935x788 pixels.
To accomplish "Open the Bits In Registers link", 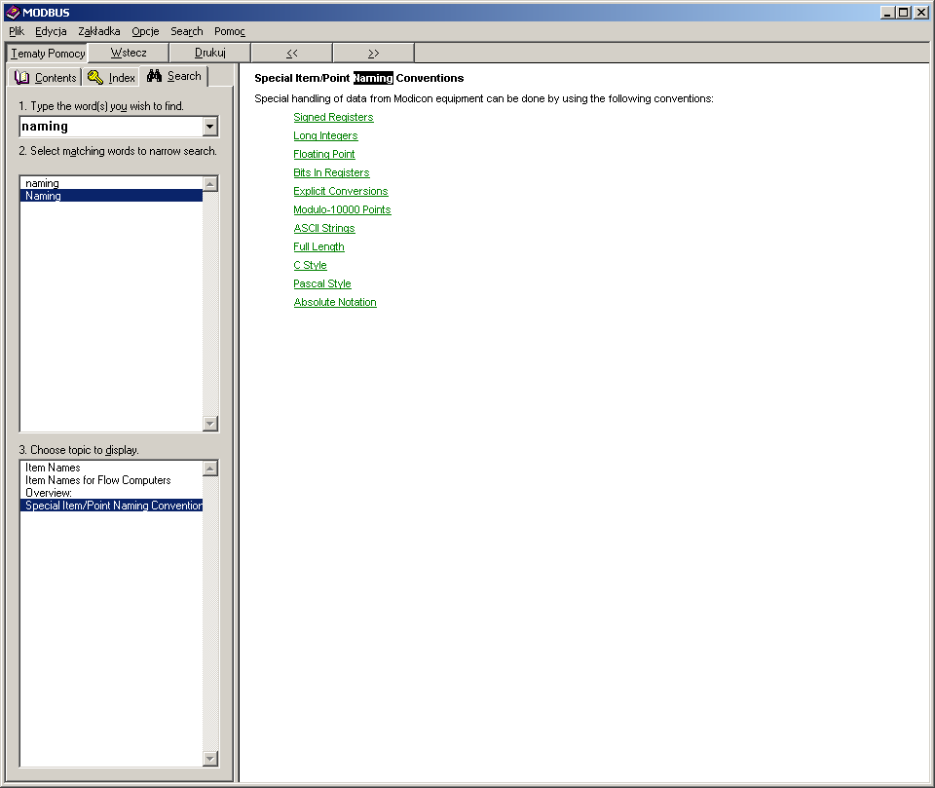I will pyautogui.click(x=331, y=173).
